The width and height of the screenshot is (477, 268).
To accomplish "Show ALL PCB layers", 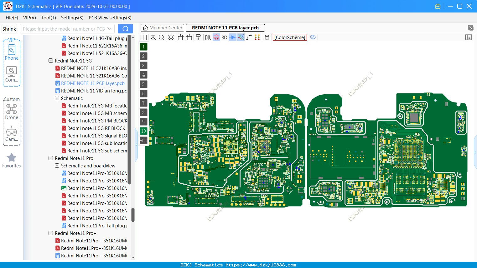I will coord(143,141).
